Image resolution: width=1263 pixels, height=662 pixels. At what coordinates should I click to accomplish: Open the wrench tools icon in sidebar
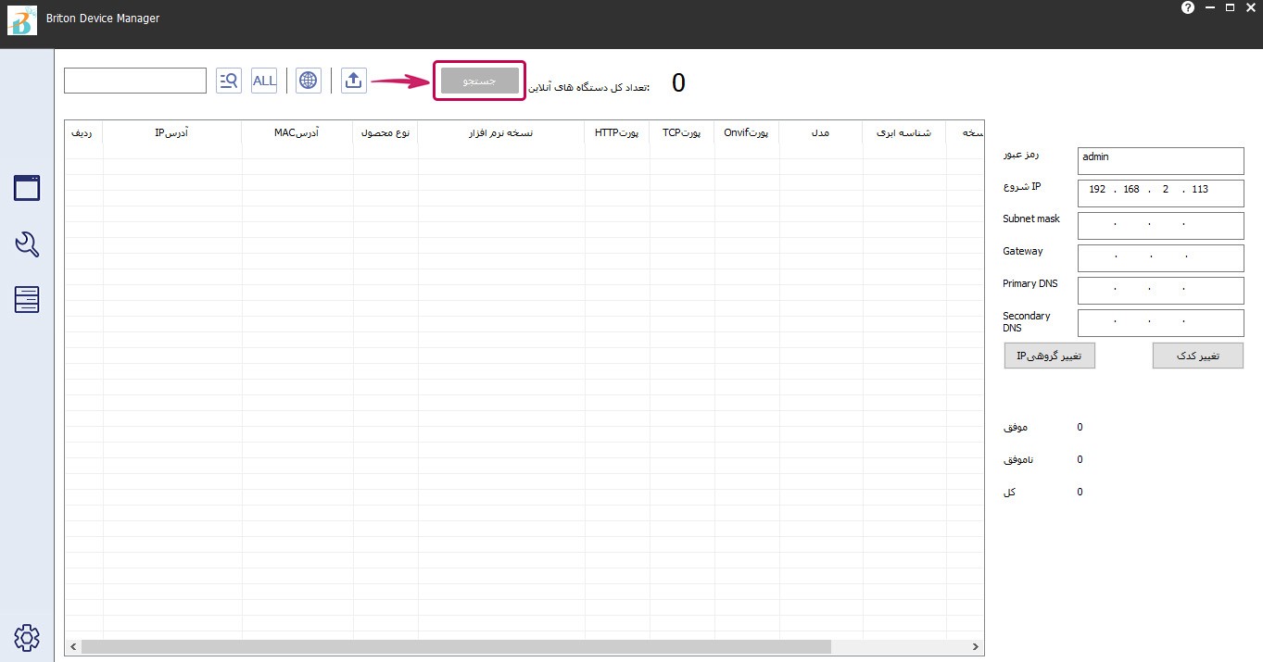(x=27, y=244)
